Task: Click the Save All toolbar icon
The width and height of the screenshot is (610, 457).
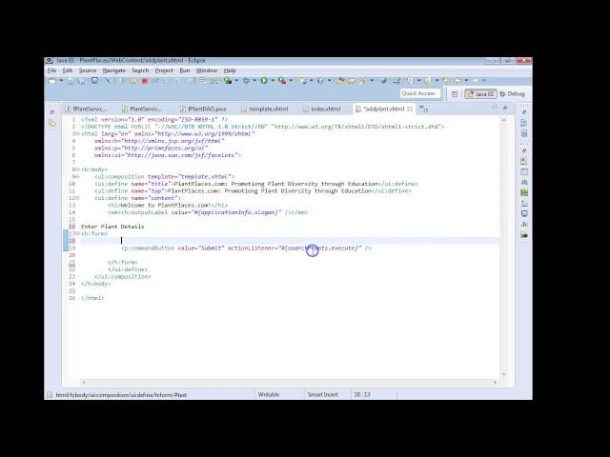Action: click(81, 81)
